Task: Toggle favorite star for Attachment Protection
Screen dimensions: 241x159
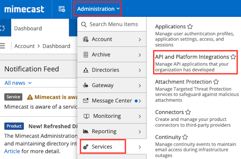Action: coord(216,82)
